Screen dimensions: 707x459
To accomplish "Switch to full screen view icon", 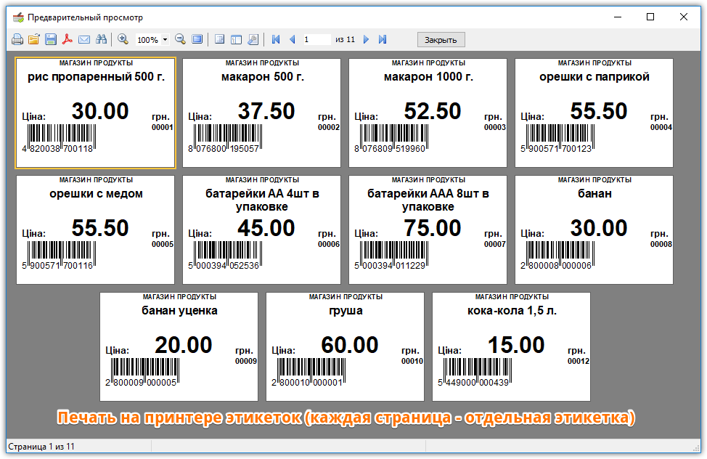I will (x=197, y=40).
